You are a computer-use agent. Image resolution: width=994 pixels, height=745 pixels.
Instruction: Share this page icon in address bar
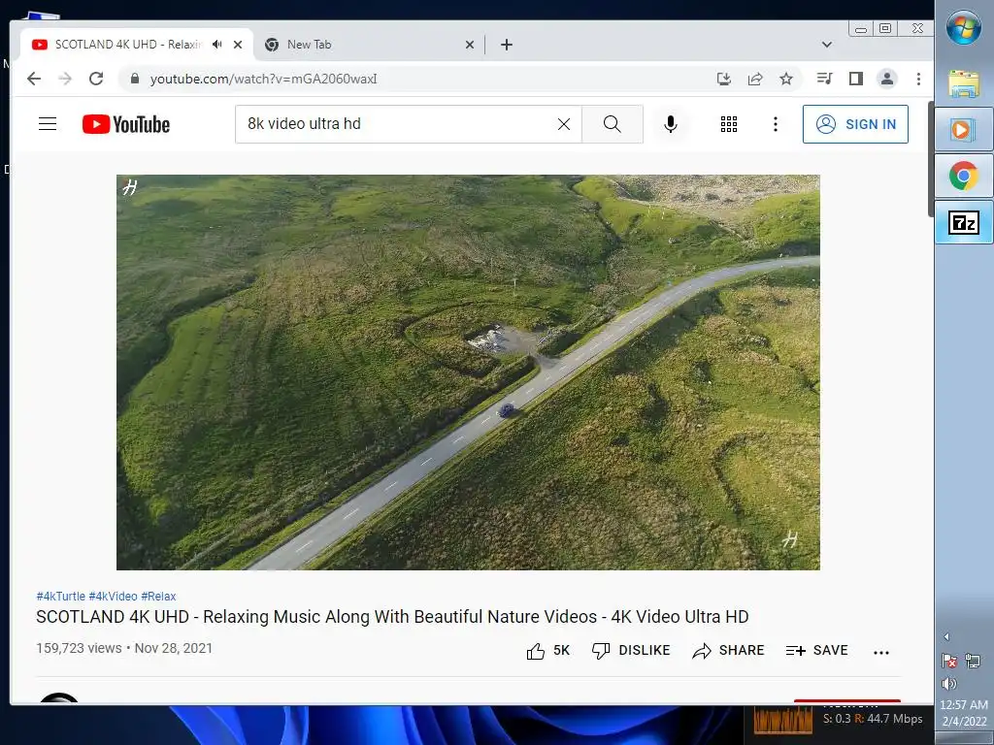click(x=755, y=79)
